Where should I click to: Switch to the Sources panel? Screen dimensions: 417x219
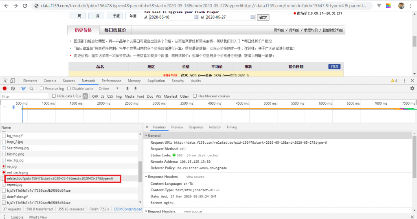click(x=69, y=81)
